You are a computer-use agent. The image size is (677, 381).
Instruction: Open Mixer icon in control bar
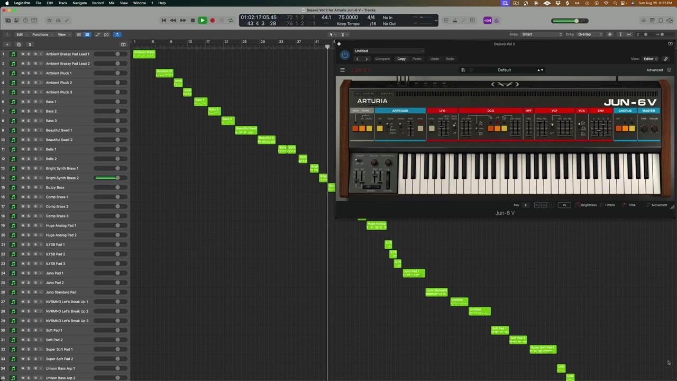tap(58, 20)
